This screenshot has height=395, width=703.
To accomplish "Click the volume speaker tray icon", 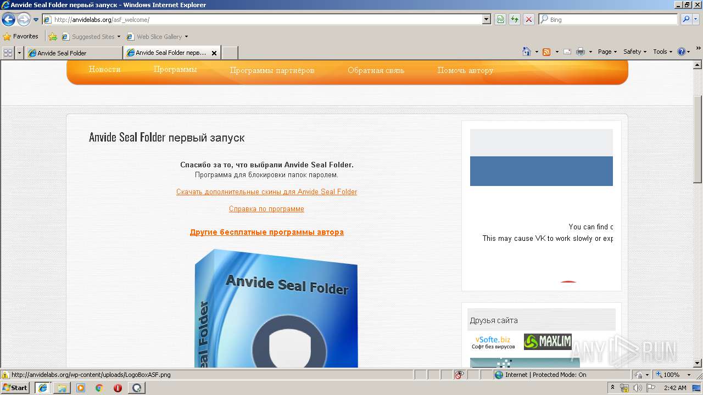I will pyautogui.click(x=637, y=388).
